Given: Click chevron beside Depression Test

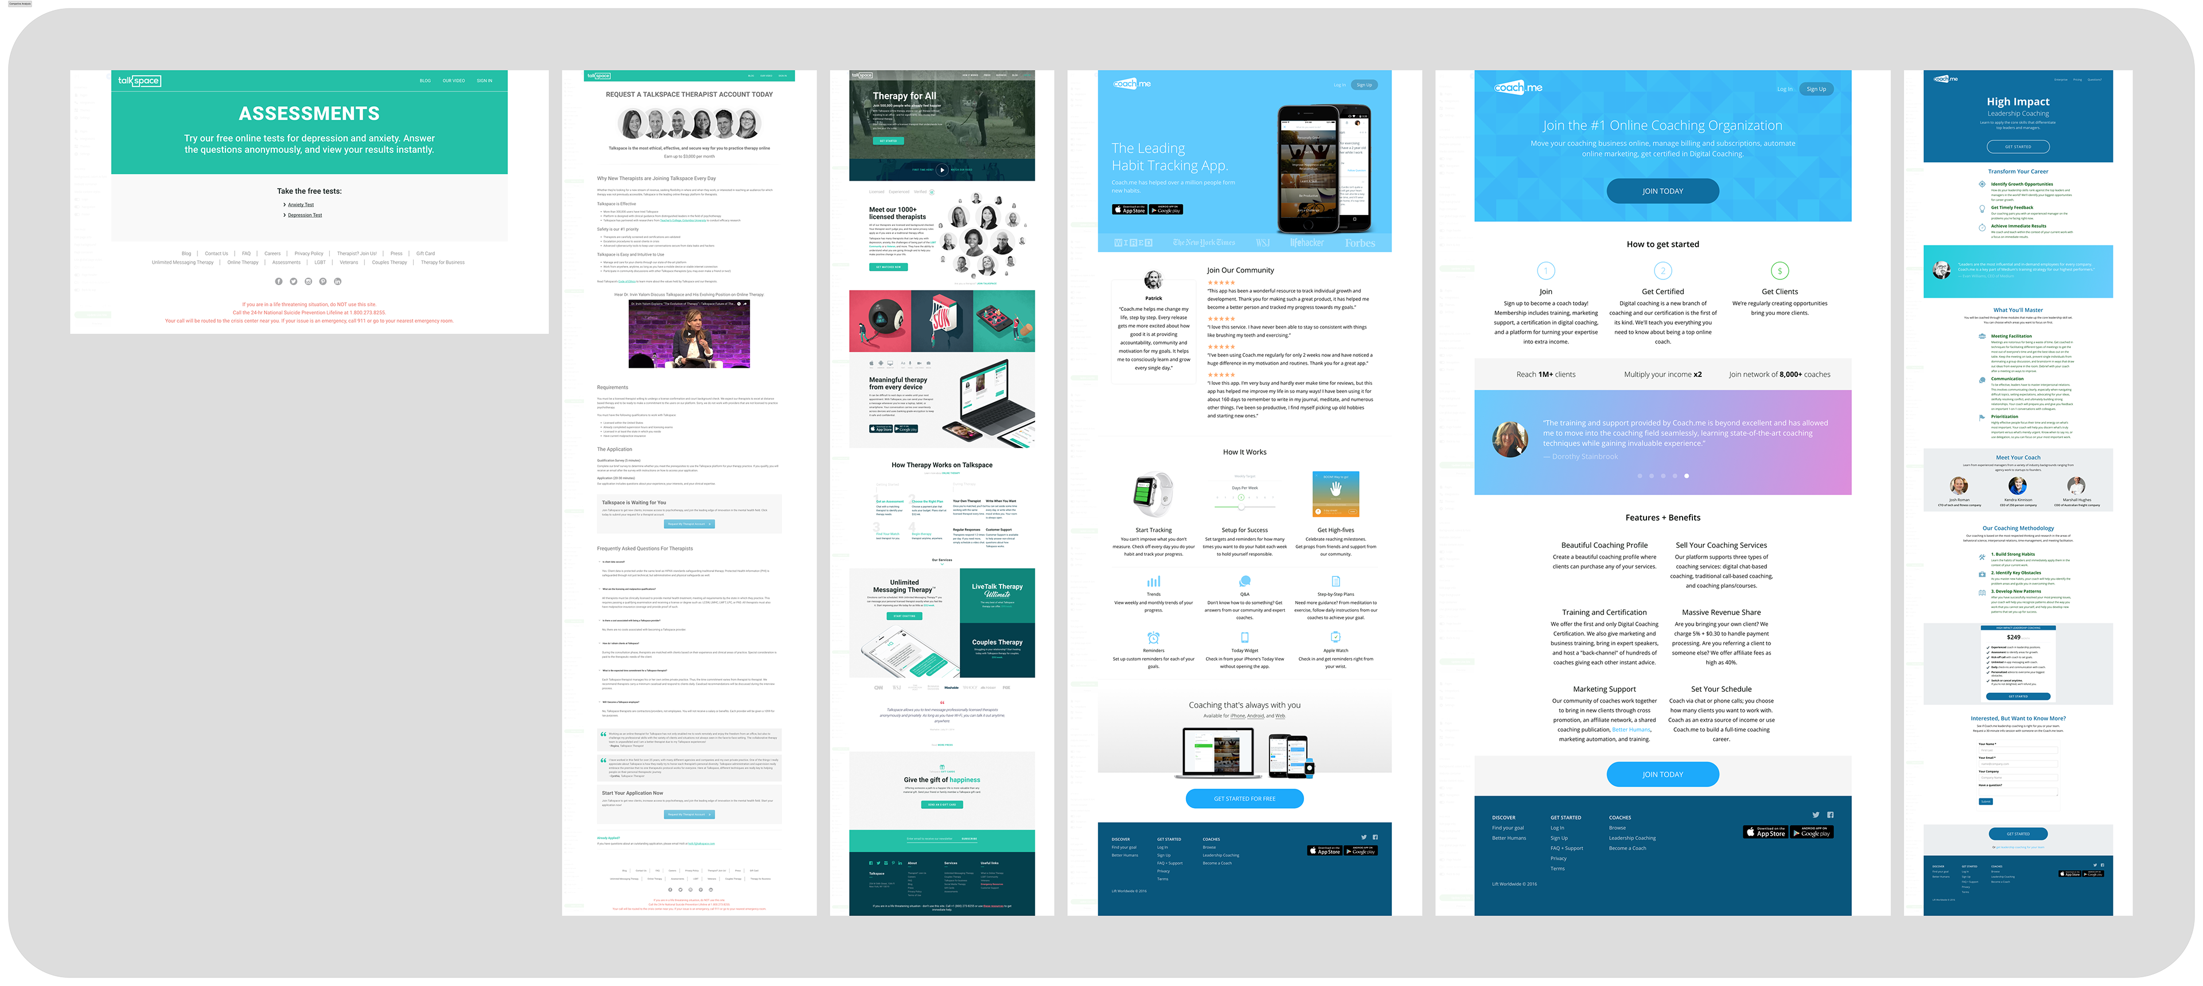Looking at the screenshot, I should pos(284,215).
